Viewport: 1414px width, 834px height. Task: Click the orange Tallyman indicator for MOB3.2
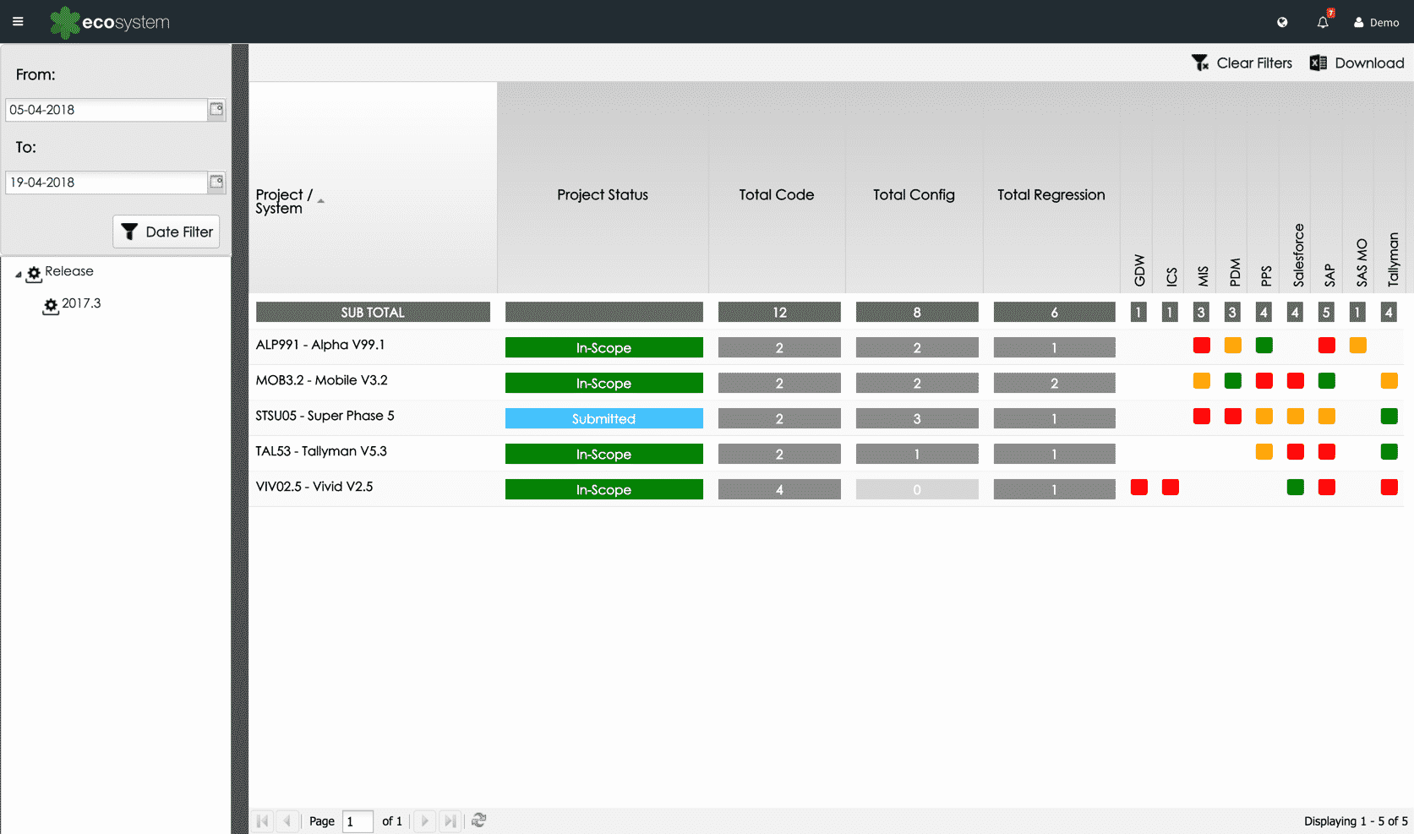pos(1389,380)
